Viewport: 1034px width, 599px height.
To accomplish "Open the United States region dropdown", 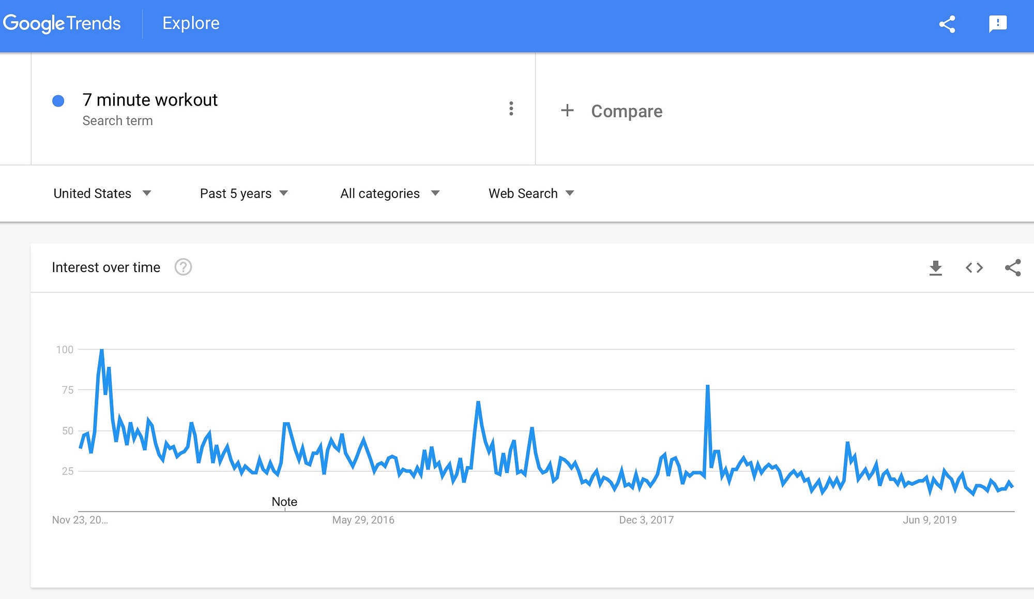I will pyautogui.click(x=102, y=193).
